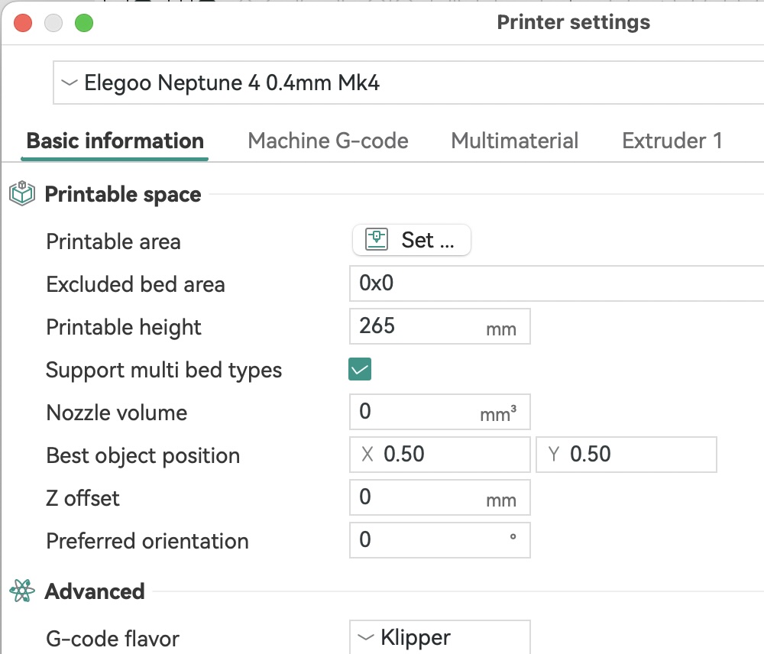Open the Multimaterial tab

tap(514, 141)
